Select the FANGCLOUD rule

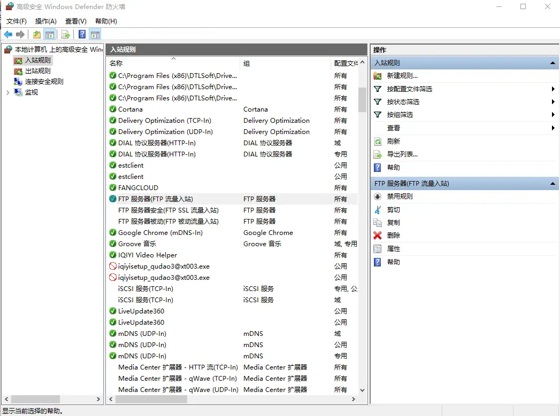coord(233,188)
